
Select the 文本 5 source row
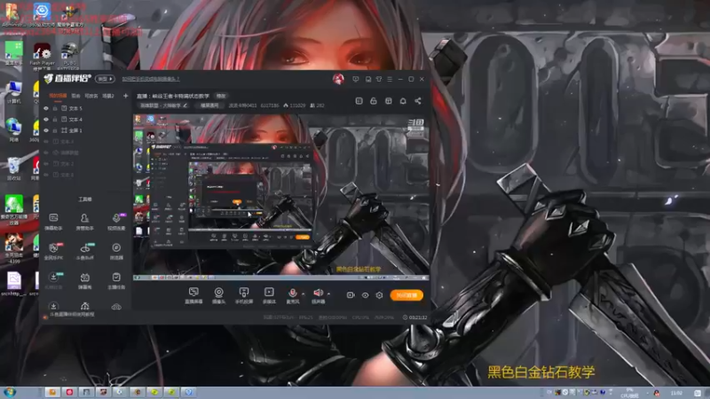click(x=84, y=108)
